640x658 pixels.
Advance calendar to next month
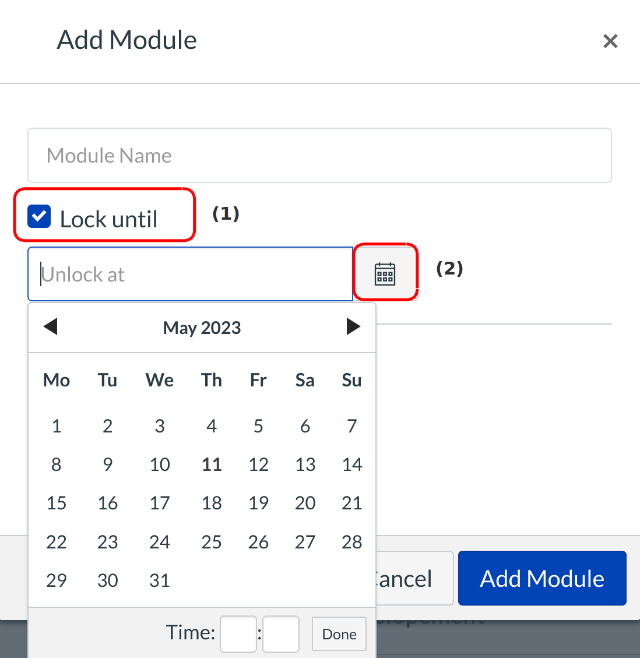(353, 326)
